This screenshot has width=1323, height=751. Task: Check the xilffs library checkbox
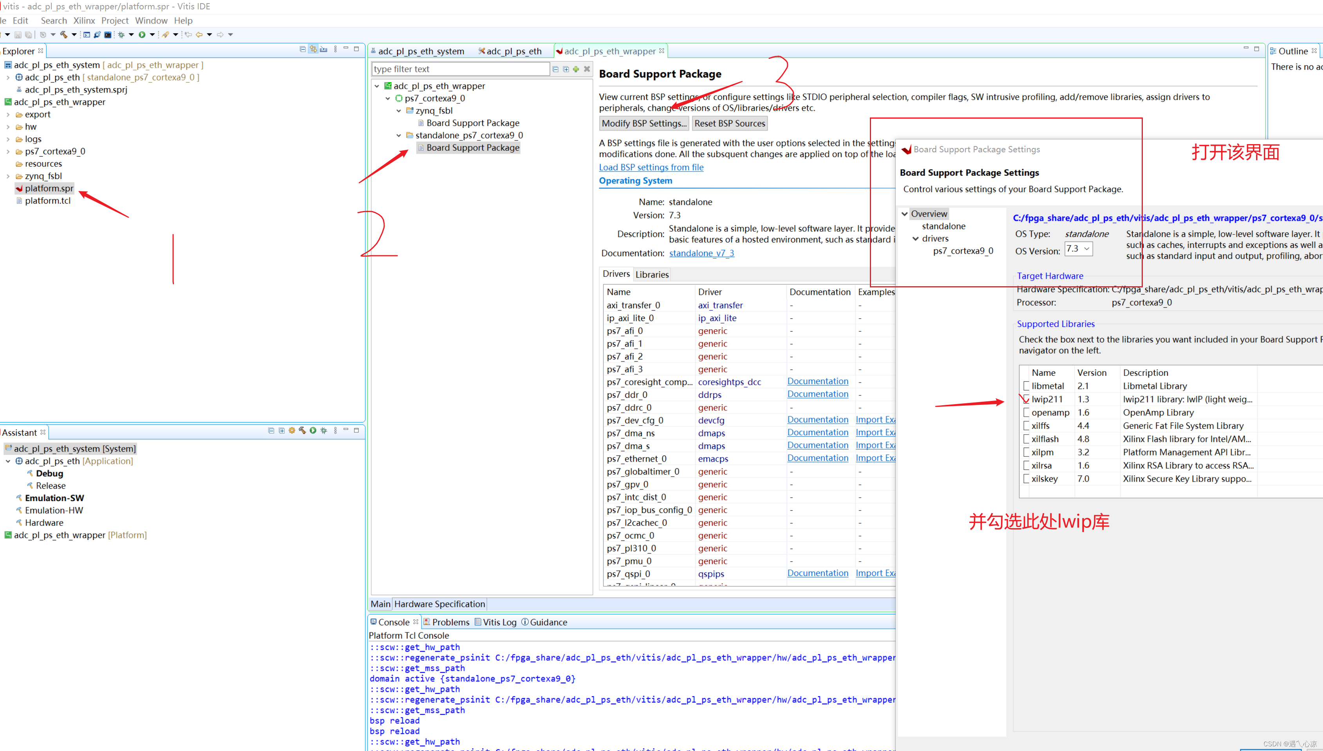click(1027, 426)
